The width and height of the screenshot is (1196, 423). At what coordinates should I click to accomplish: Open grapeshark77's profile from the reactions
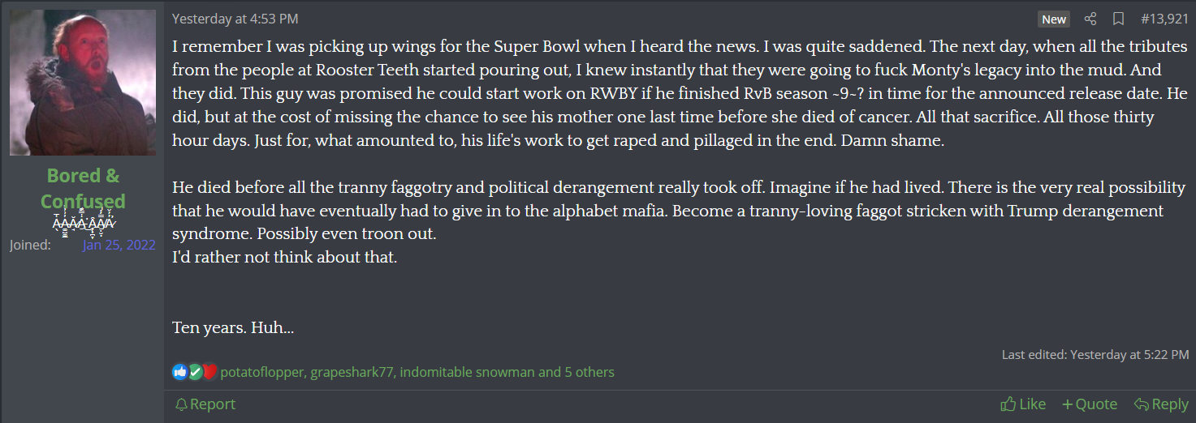pyautogui.click(x=352, y=372)
